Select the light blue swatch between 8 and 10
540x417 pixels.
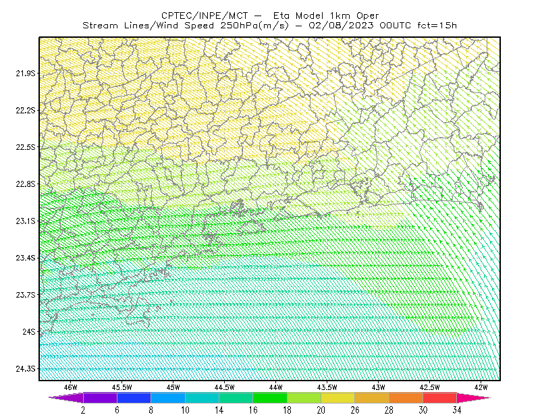(x=168, y=397)
